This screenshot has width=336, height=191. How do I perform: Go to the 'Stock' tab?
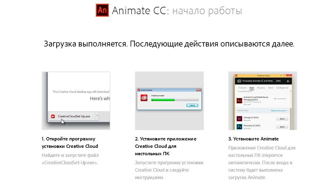(x=271, y=88)
